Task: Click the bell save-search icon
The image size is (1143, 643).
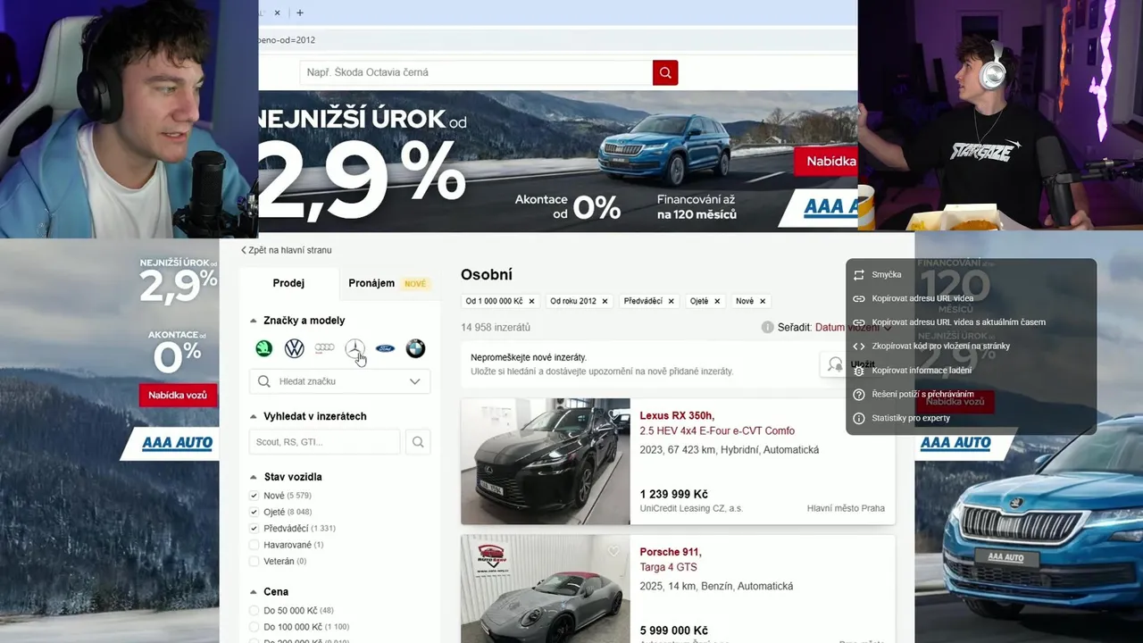Action: (x=835, y=364)
